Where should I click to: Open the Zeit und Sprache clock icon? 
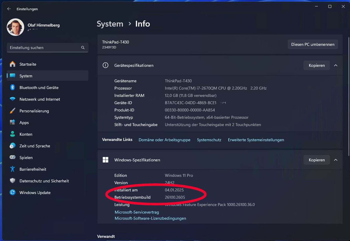13,146
